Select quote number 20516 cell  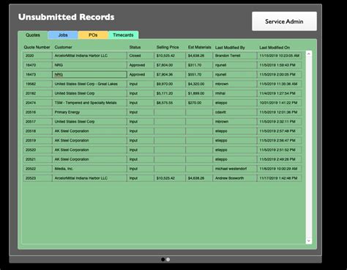(37, 112)
